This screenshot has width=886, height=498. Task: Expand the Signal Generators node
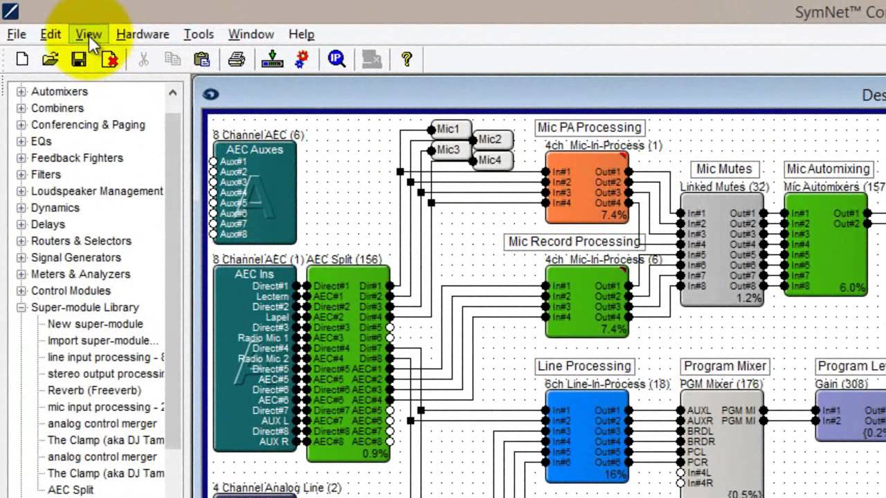21,257
